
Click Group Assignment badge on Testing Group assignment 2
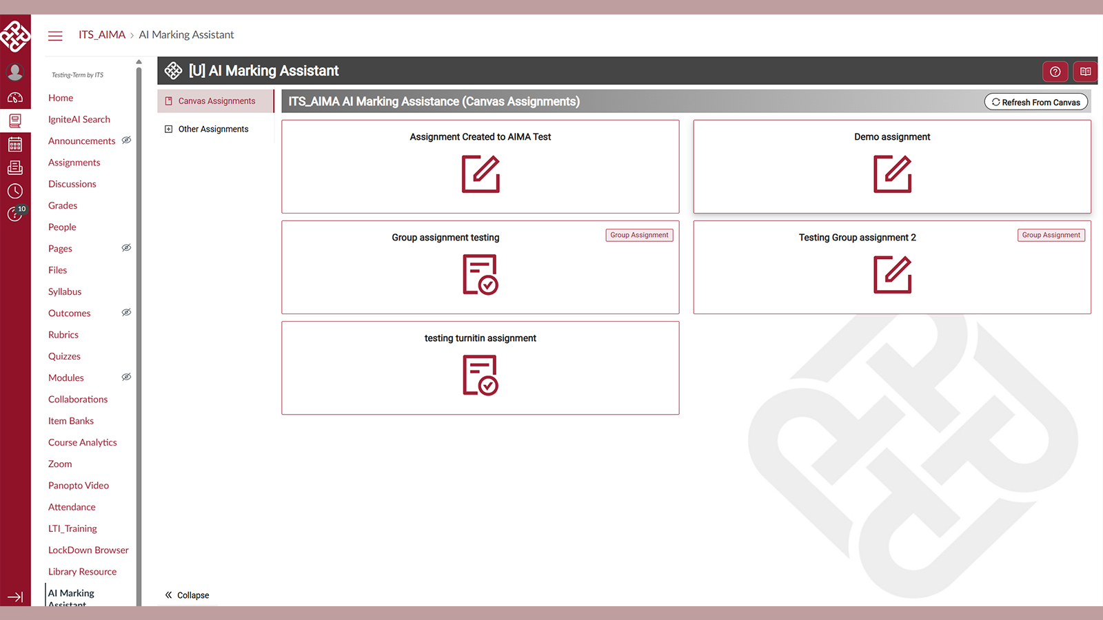[1051, 235]
